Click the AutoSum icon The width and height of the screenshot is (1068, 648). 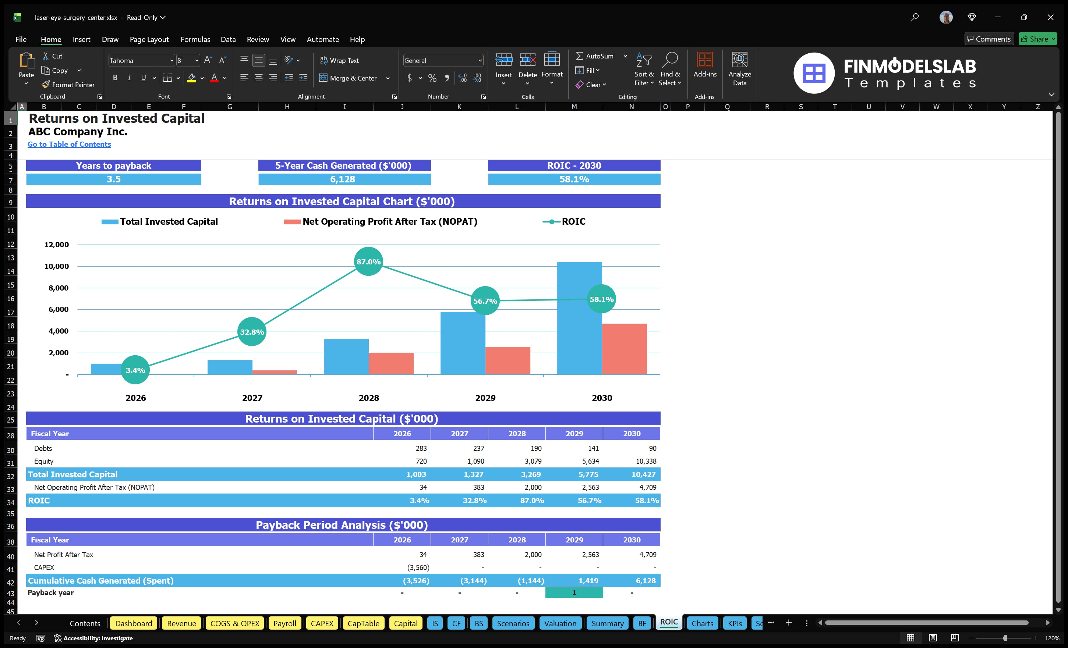pyautogui.click(x=581, y=56)
